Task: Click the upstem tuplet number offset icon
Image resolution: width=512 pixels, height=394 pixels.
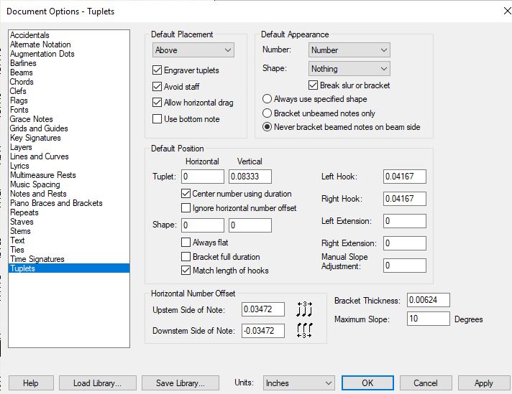Action: pos(305,309)
